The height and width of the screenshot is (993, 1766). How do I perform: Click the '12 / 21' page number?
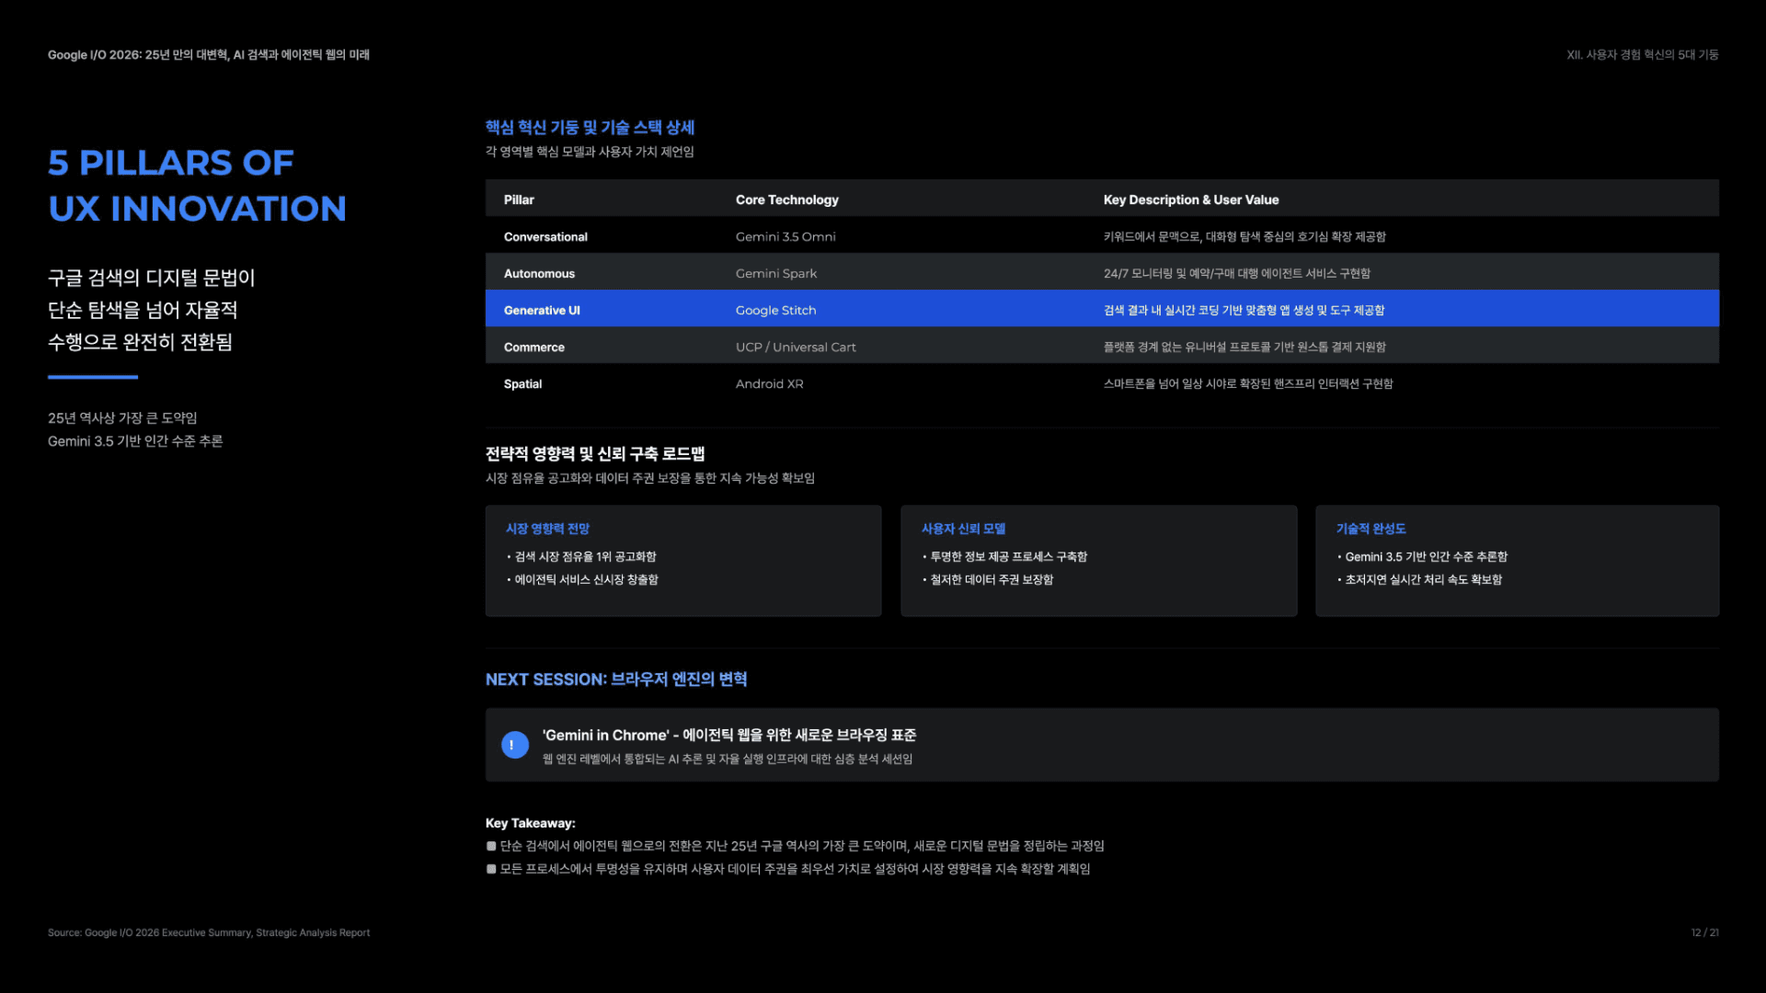[x=1704, y=932]
